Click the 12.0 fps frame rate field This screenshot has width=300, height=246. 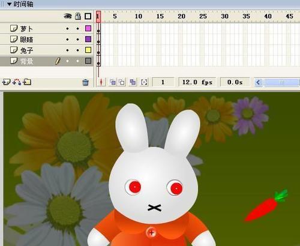[197, 82]
